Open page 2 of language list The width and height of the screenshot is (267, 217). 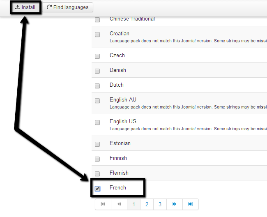147,204
